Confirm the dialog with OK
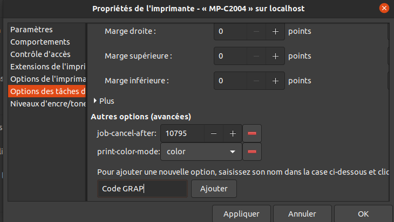 [x=363, y=213]
